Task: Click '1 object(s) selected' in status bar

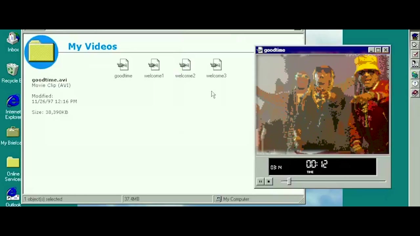Action: (x=43, y=199)
